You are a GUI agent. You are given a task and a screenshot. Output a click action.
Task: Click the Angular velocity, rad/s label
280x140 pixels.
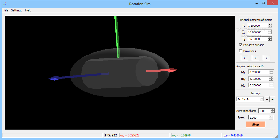coord(250,66)
